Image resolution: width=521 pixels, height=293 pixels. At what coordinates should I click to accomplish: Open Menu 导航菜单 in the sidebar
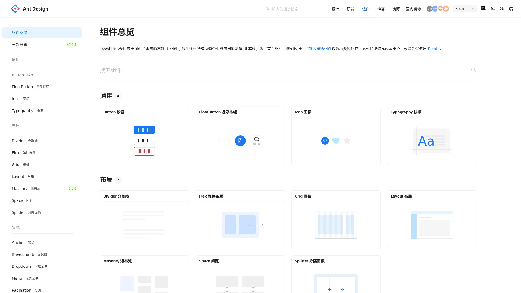tap(42, 278)
